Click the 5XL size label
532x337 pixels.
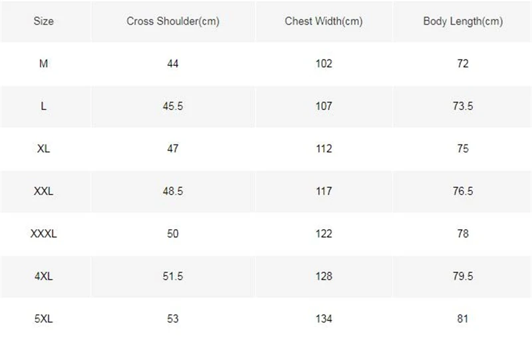[43, 318]
